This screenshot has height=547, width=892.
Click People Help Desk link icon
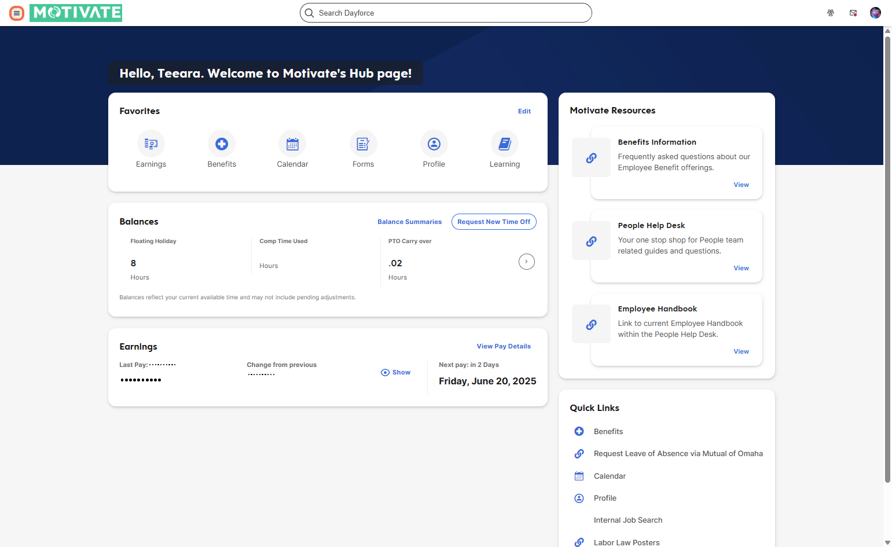coord(591,241)
